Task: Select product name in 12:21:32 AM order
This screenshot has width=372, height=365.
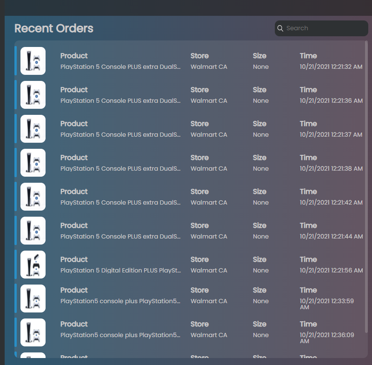Action: (120, 67)
